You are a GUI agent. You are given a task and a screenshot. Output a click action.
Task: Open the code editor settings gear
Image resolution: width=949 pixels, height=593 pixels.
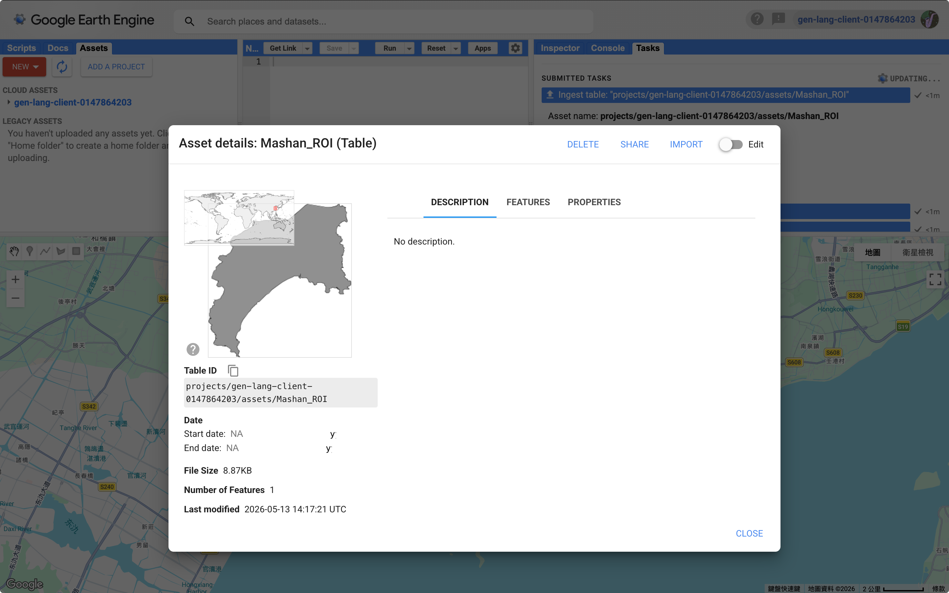tap(515, 48)
